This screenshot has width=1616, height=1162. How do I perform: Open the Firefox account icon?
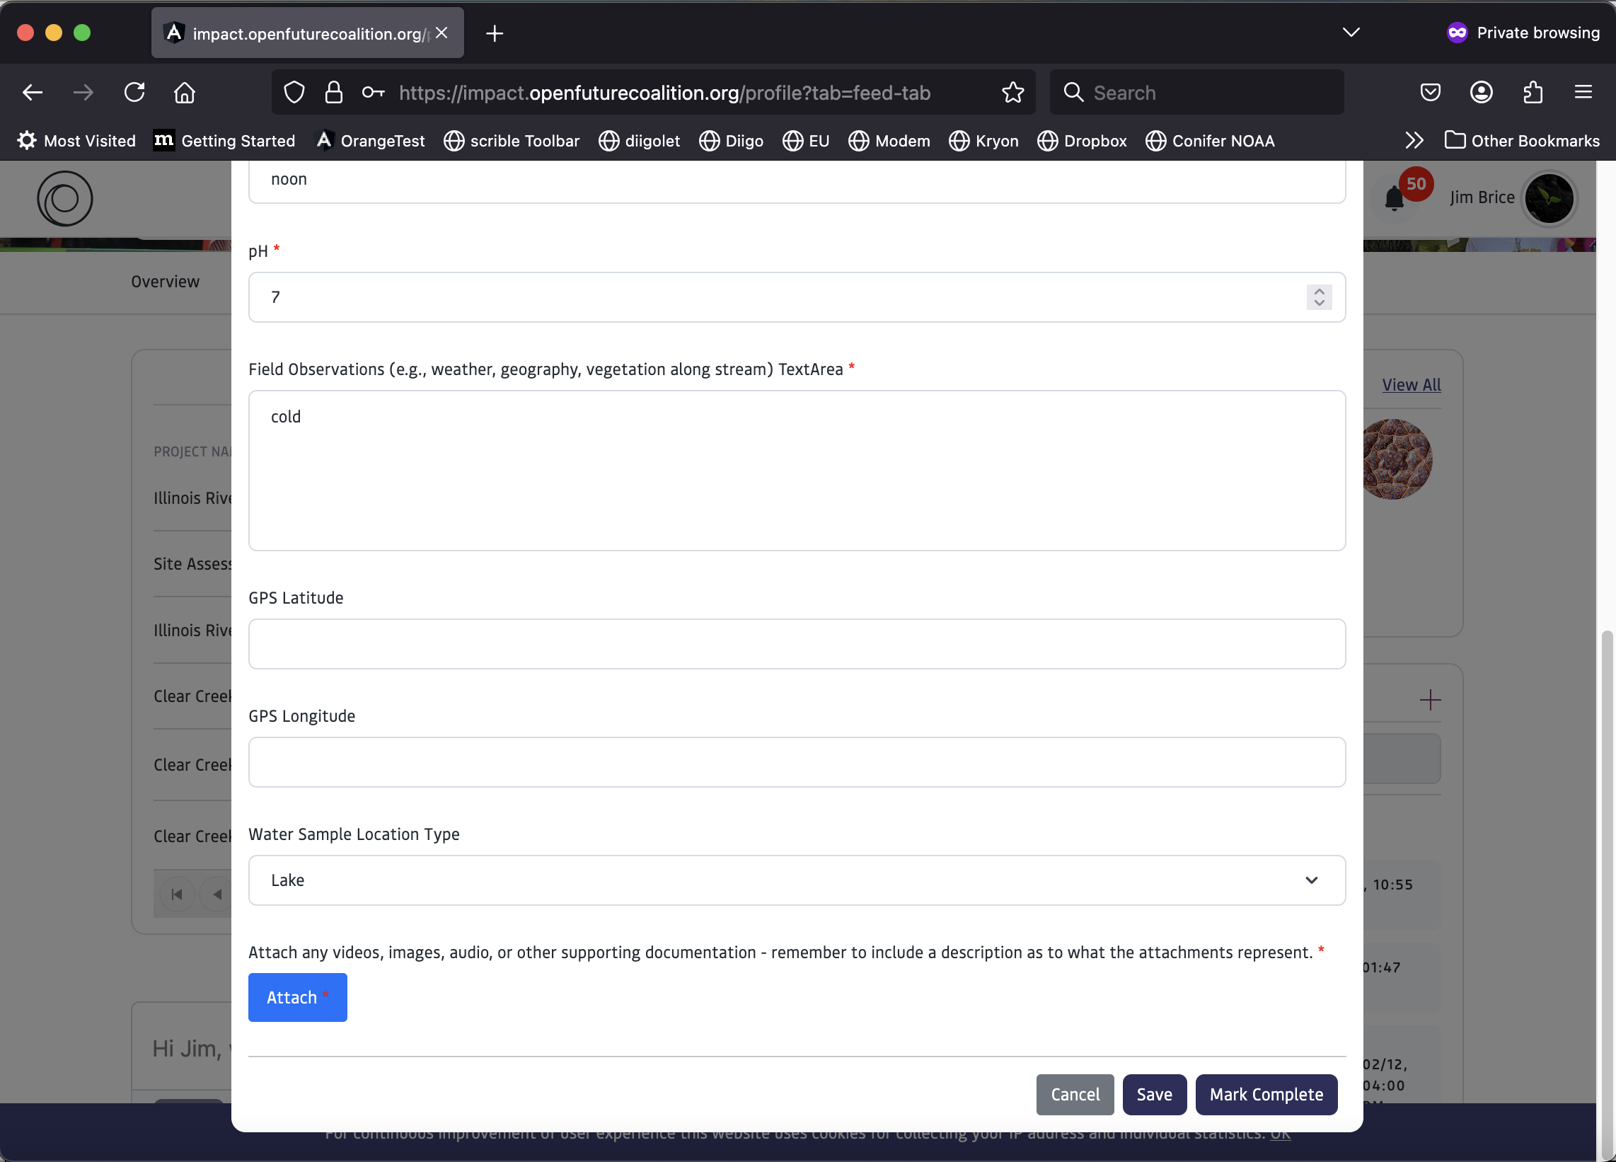(x=1482, y=93)
